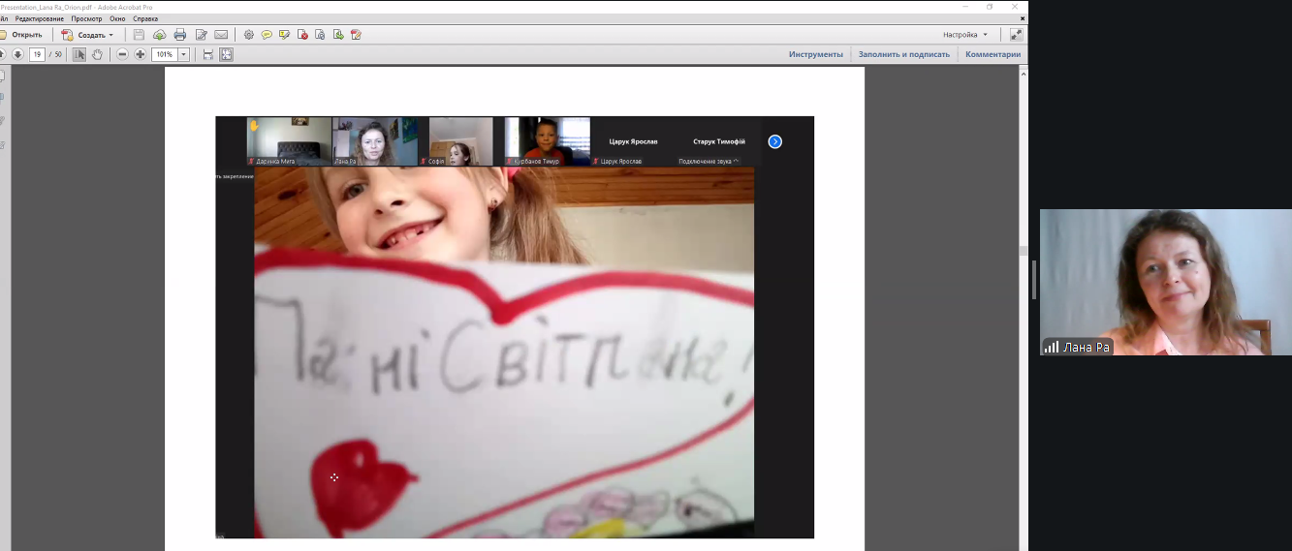
Task: Click the Лана Ра thumbnail in the slide
Action: (375, 141)
